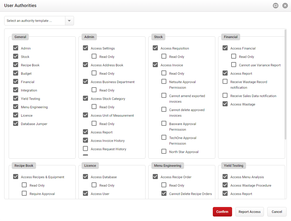Open the authority template dropdown
The height and width of the screenshot is (221, 291).
click(x=69, y=21)
